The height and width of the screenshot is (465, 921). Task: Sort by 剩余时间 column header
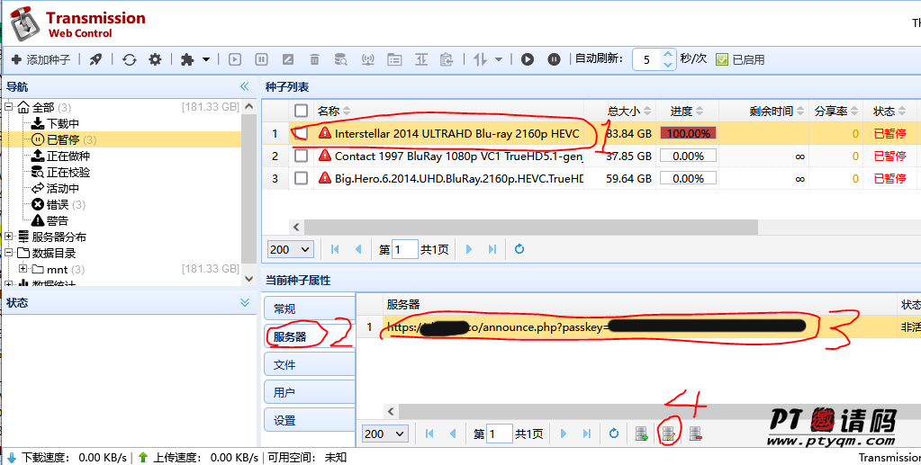[x=771, y=111]
